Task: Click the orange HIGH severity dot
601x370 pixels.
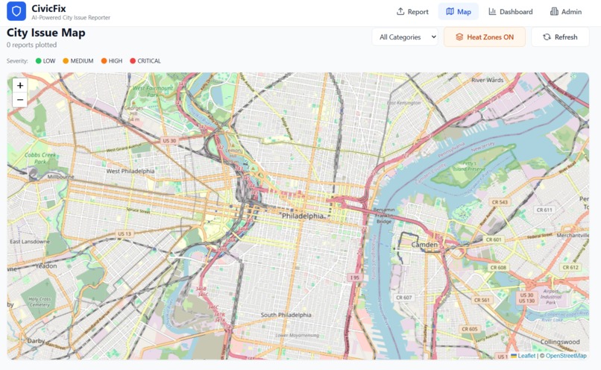Action: coord(104,60)
